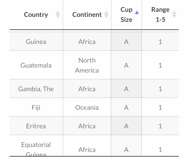Click range value 1 in Eritrea row
Screen dimensions: 188x157
tap(160, 126)
